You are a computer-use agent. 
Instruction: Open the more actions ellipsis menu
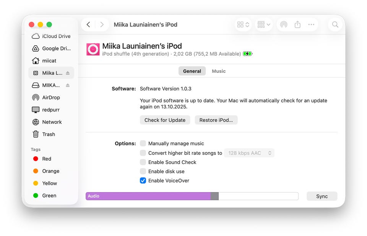pos(311,24)
